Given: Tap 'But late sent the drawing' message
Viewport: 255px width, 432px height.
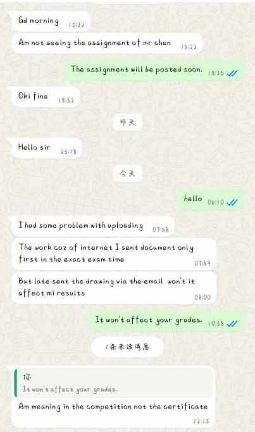Looking at the screenshot, I should [x=114, y=288].
